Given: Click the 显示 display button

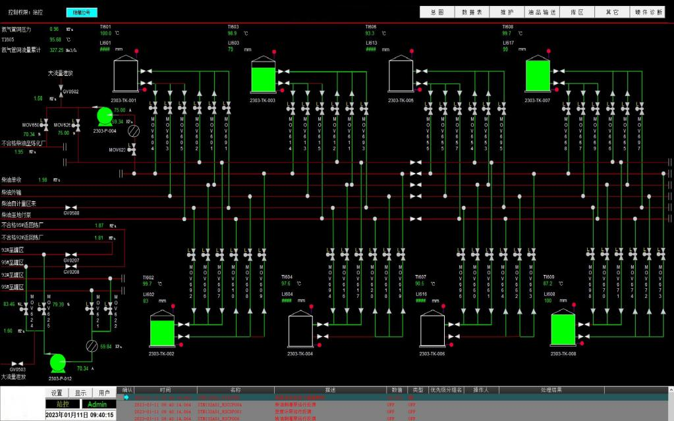Looking at the screenshot, I should tap(80, 393).
